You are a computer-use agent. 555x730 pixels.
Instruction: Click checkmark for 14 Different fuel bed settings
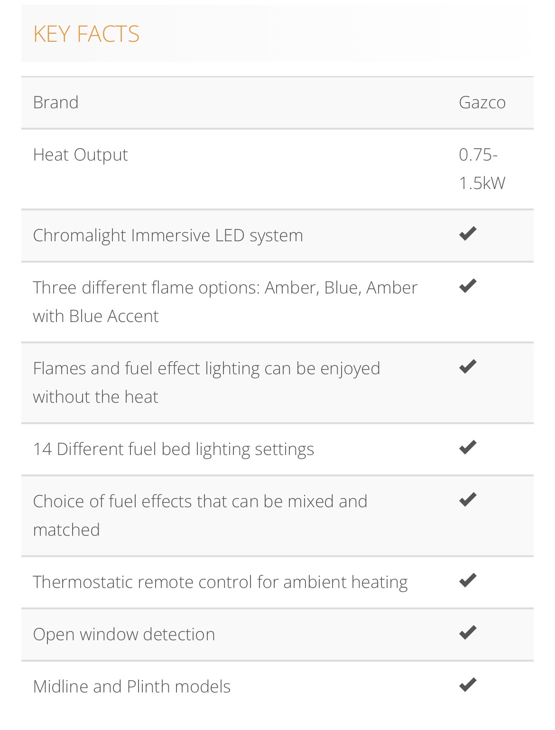468,447
